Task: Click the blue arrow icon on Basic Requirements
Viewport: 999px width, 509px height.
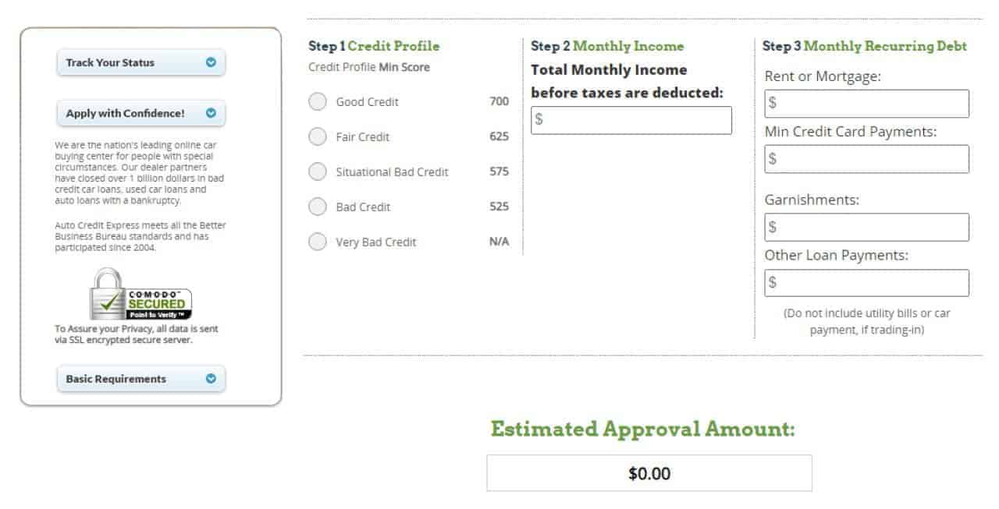Action: [x=211, y=379]
